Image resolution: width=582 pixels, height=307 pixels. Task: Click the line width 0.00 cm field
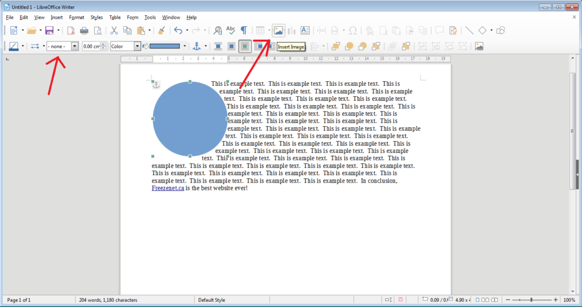click(92, 46)
